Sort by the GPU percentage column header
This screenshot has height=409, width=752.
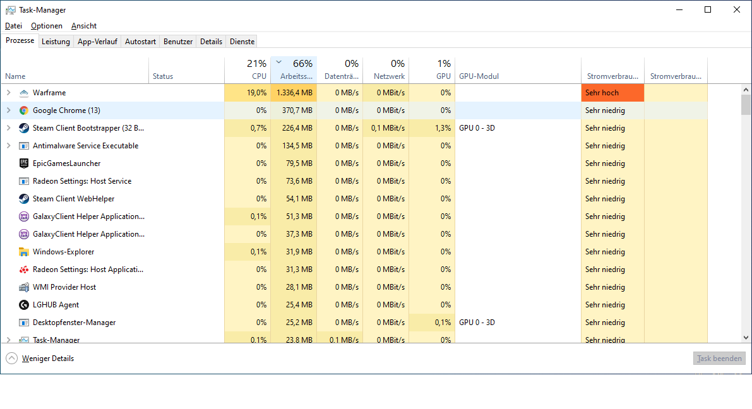[x=432, y=71]
